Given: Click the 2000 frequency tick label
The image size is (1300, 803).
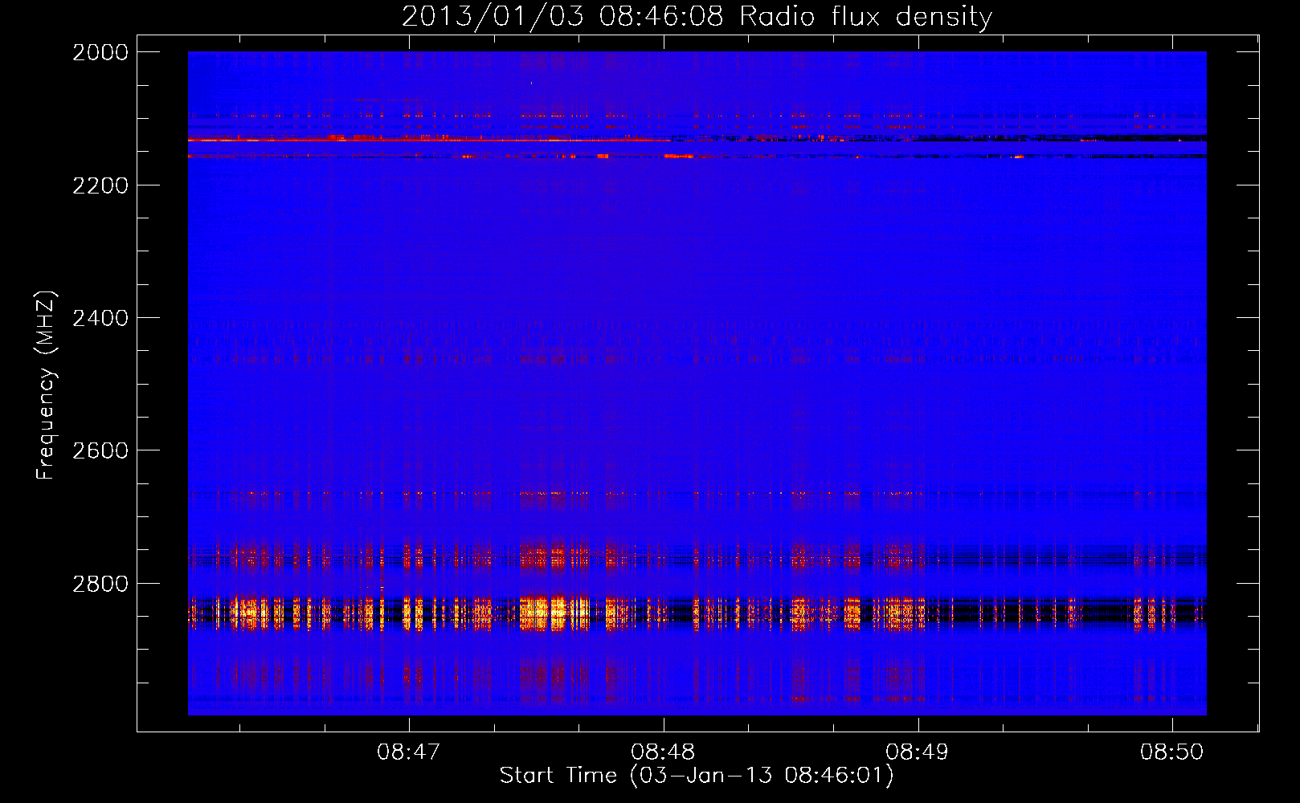Looking at the screenshot, I should click(x=100, y=52).
